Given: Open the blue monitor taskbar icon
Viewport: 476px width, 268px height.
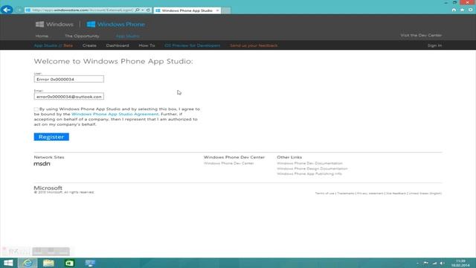Looking at the screenshot, I should [90, 263].
